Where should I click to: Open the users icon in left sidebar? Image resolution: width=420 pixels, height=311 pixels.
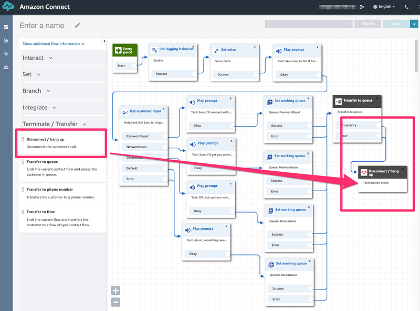[6, 67]
